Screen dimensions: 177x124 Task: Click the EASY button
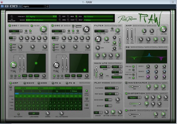(x=68, y=20)
